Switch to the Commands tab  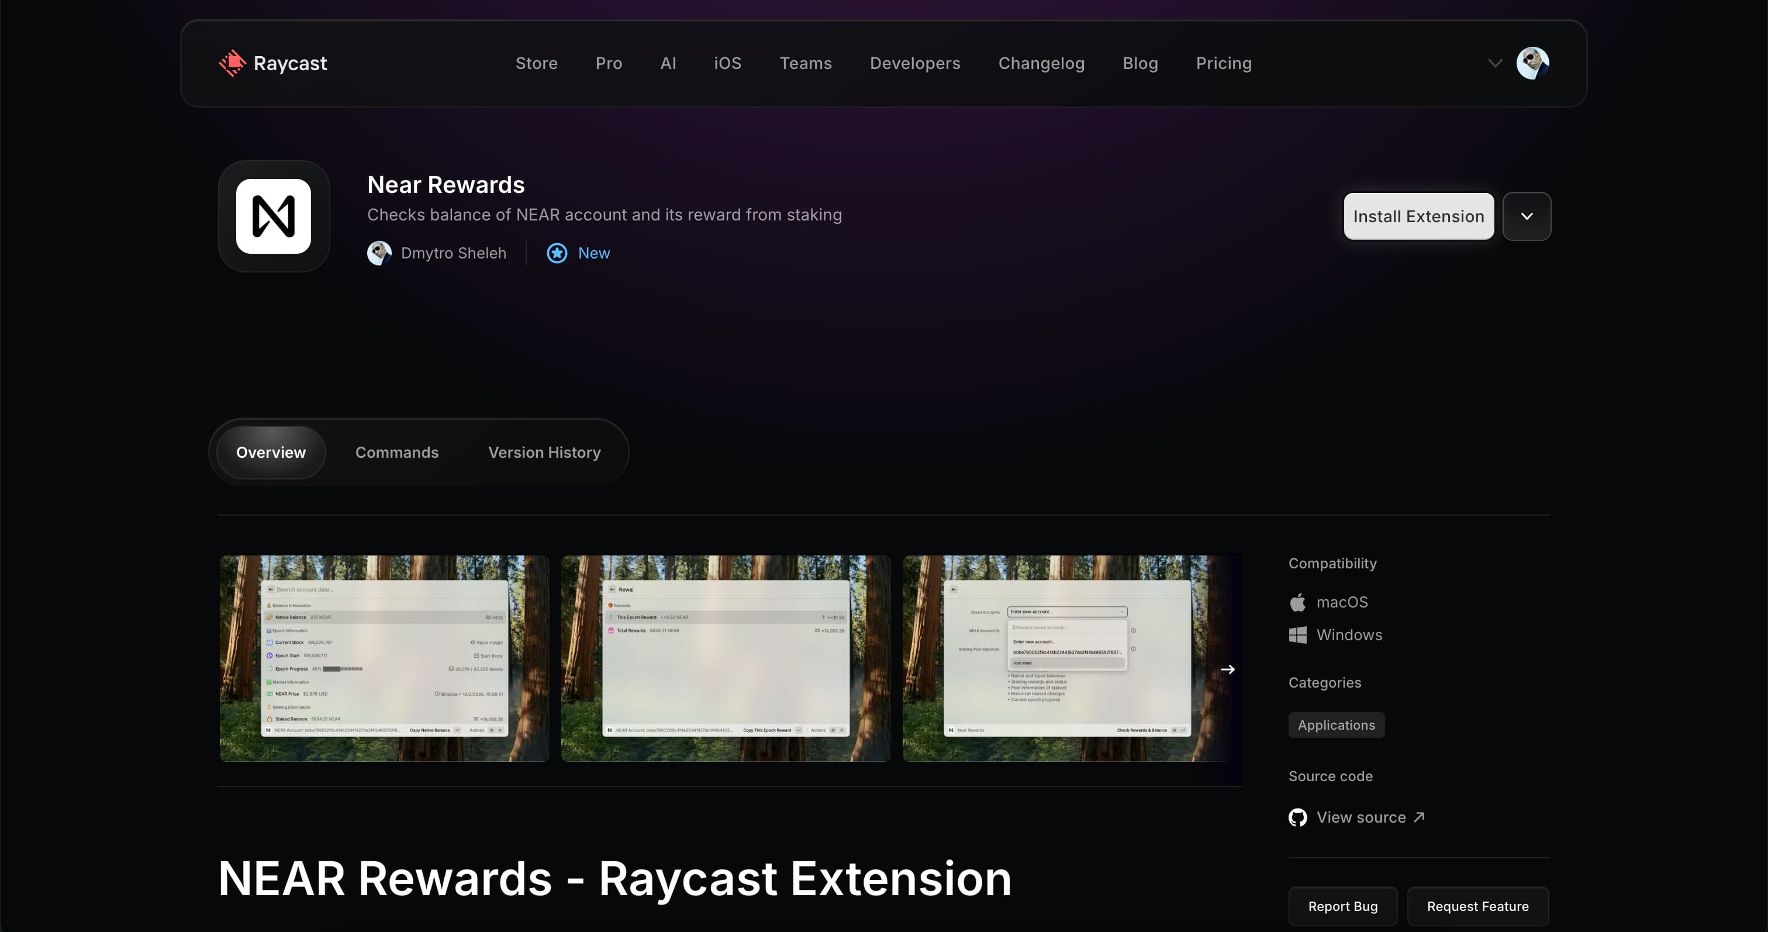click(x=397, y=453)
